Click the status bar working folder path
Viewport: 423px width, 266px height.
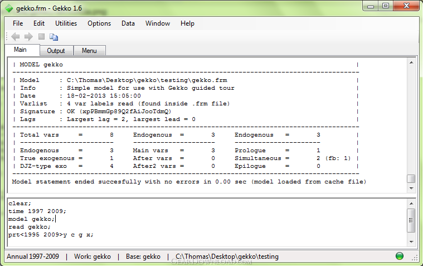pos(227,257)
